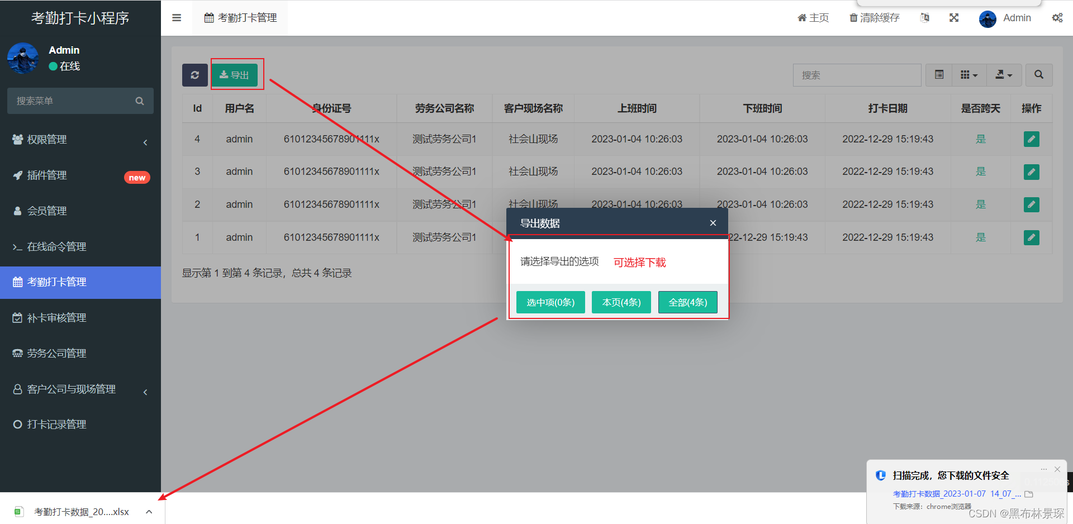Collapse the sidebar with the hamburger icon

point(177,17)
